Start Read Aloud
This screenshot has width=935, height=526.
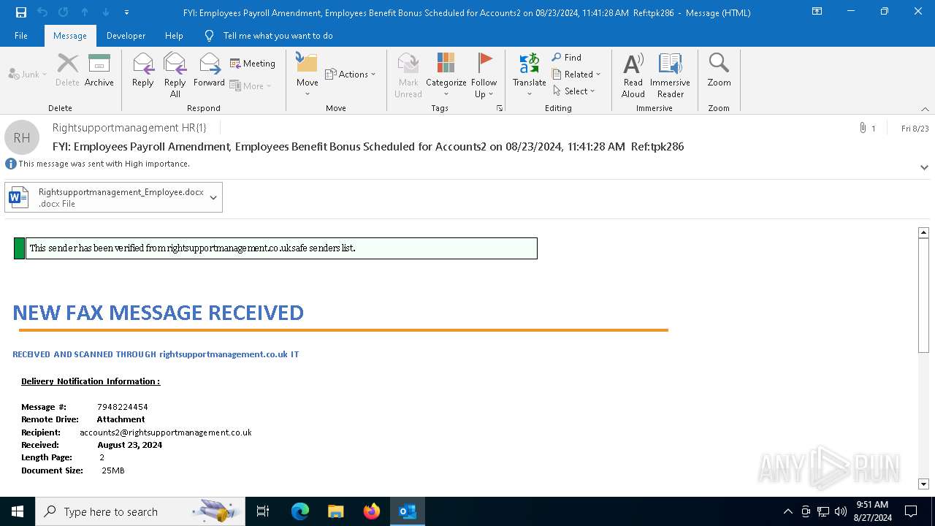[x=633, y=75]
